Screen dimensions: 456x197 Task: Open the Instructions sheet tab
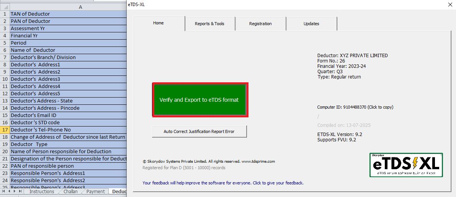(x=42, y=192)
